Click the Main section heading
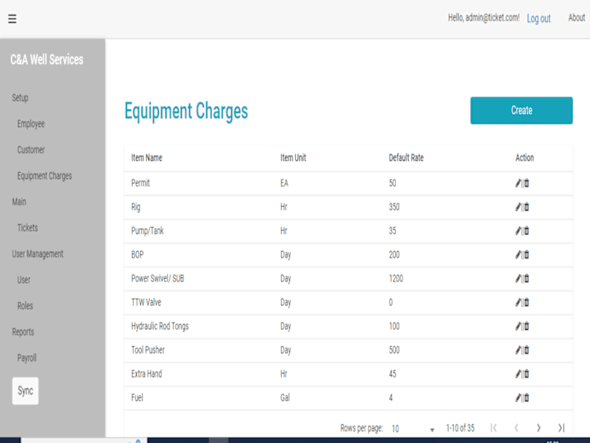This screenshot has height=443, width=590. pos(19,202)
